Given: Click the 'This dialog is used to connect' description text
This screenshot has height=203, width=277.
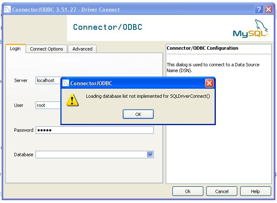Looking at the screenshot, I should tap(213, 68).
